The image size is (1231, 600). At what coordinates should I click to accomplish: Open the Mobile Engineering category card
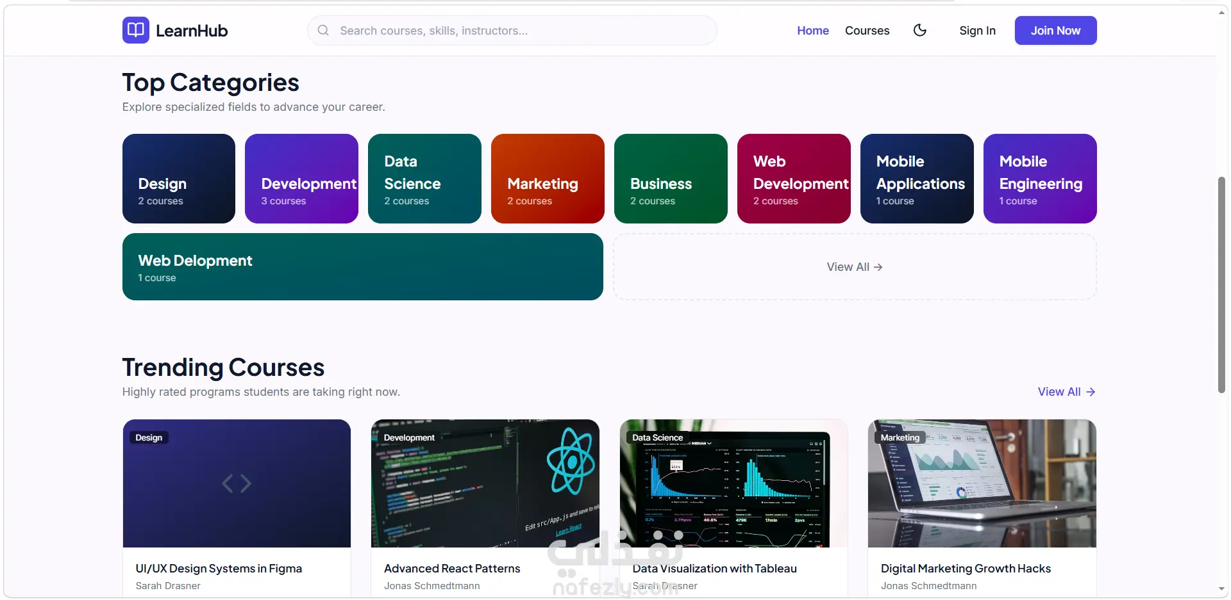point(1040,179)
